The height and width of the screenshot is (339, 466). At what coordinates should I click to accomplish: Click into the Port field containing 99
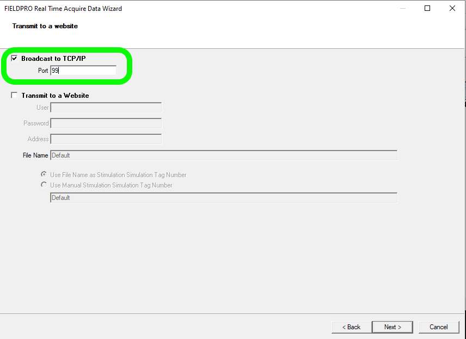(83, 71)
